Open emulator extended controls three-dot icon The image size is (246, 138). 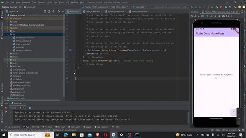coord(232,16)
